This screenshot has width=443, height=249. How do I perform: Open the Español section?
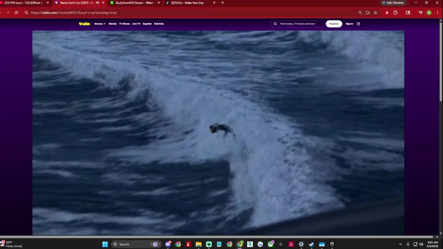tap(147, 24)
